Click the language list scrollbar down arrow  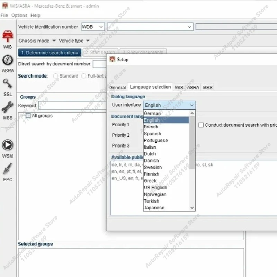(192, 208)
